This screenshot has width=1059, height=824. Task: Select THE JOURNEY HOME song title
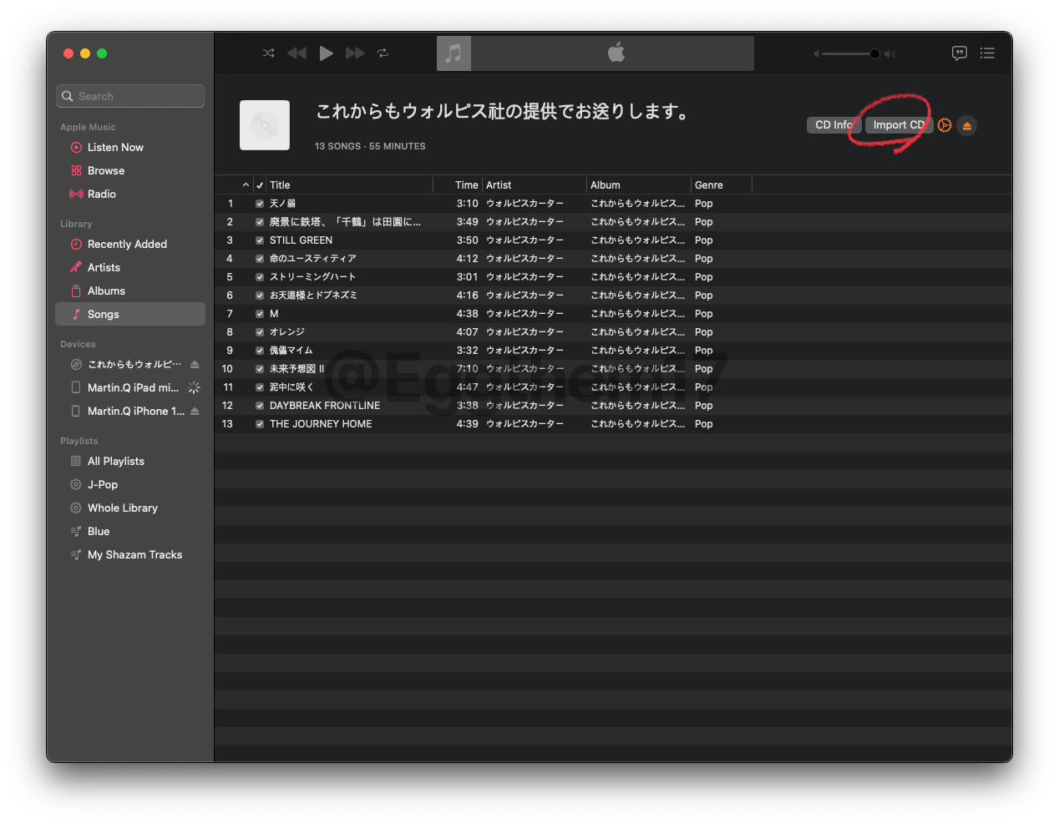321,424
